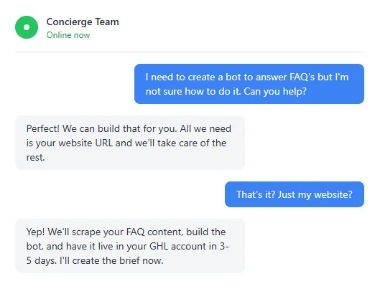The width and height of the screenshot is (380, 289).
Task: Click the 'Perfect!' word in the first reply
Action: coord(43,128)
